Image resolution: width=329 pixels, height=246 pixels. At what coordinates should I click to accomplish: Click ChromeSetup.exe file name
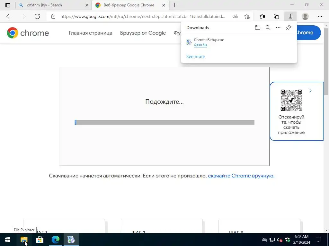pos(209,39)
